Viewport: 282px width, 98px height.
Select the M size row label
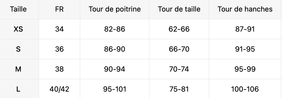tap(18, 69)
